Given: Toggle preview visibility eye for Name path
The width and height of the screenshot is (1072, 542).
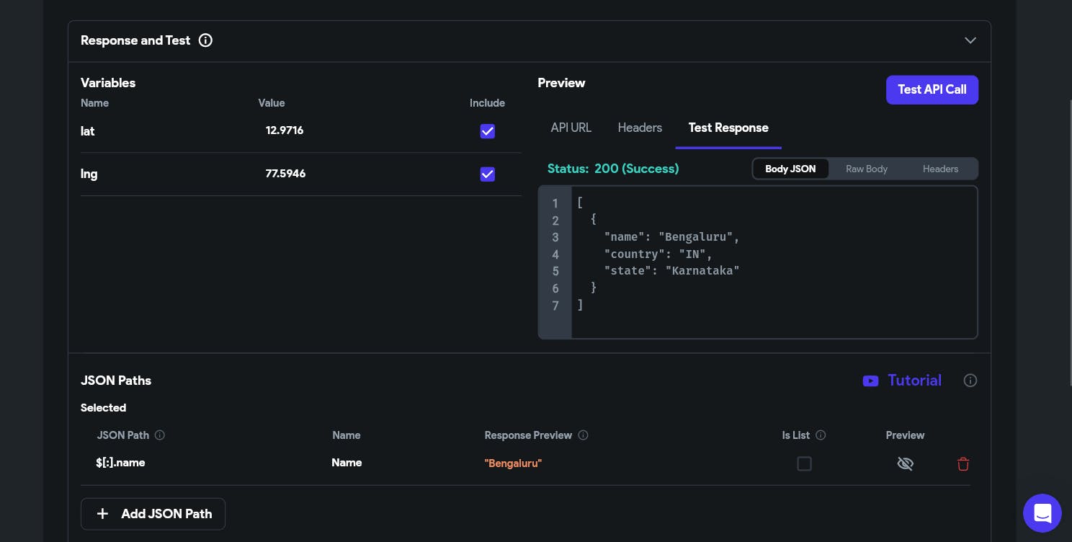Looking at the screenshot, I should point(905,463).
